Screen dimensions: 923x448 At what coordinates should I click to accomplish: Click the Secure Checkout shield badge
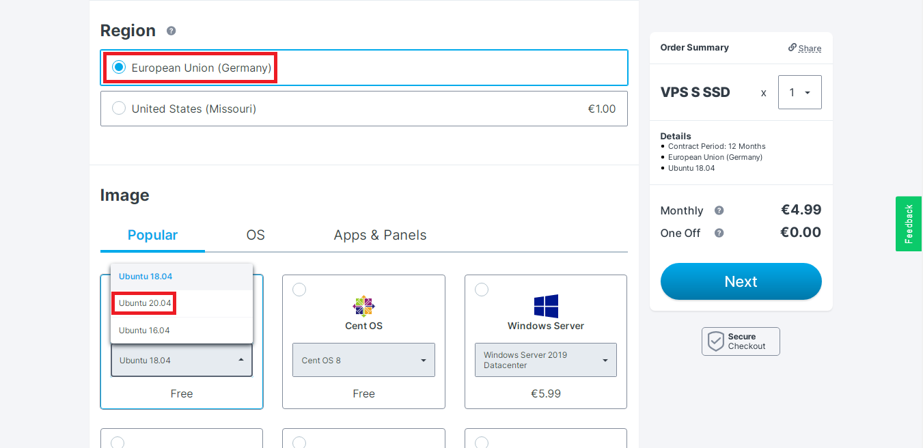click(x=741, y=341)
